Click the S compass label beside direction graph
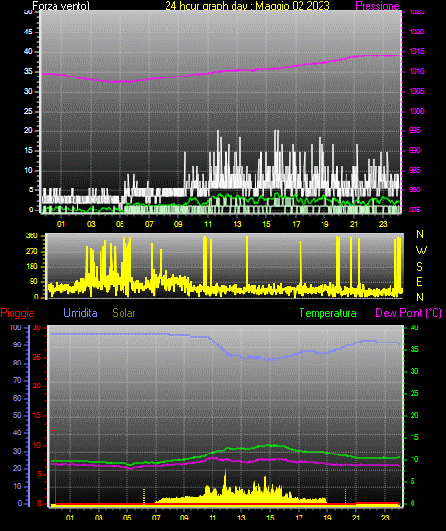The image size is (446, 531). pyautogui.click(x=419, y=267)
